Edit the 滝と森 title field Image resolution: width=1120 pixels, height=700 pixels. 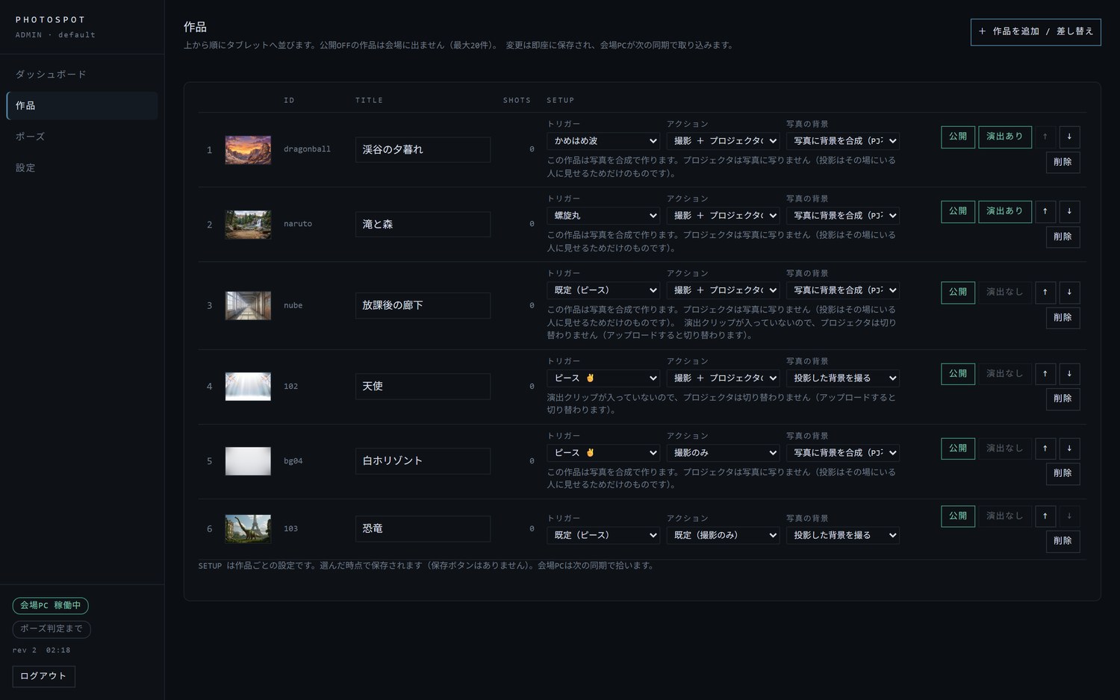pos(423,224)
